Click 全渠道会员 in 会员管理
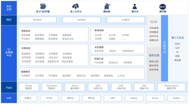This screenshot has height=104, width=189. pos(128,51)
